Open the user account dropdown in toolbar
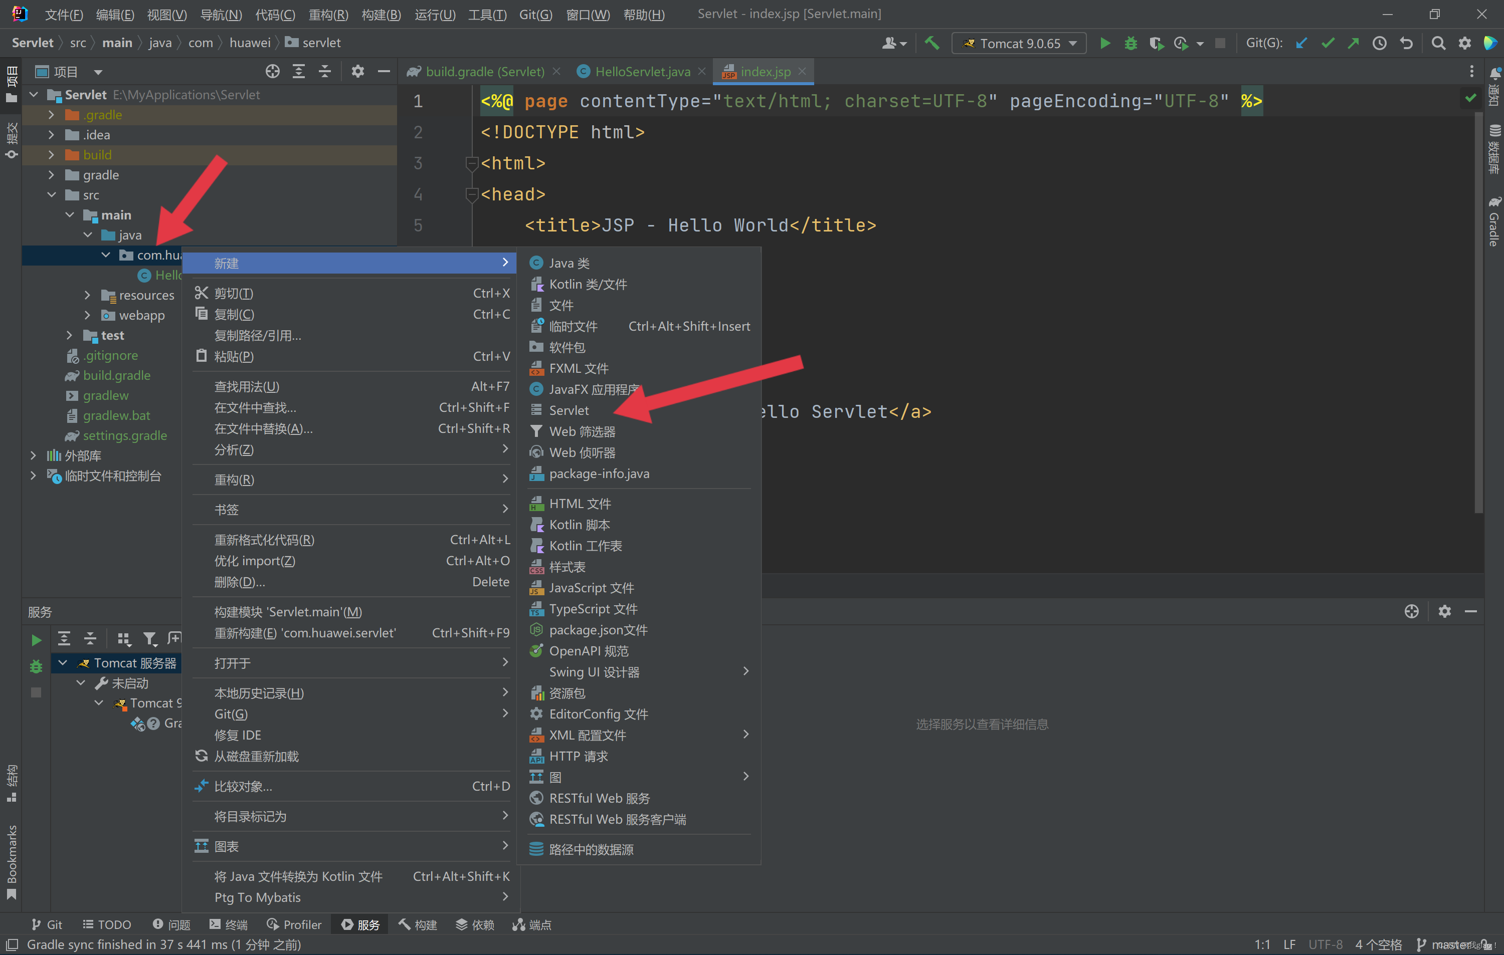This screenshot has width=1504, height=955. click(894, 43)
